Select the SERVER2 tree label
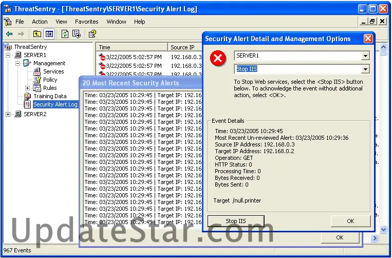Screen dimensions: 392x258 click(x=35, y=114)
